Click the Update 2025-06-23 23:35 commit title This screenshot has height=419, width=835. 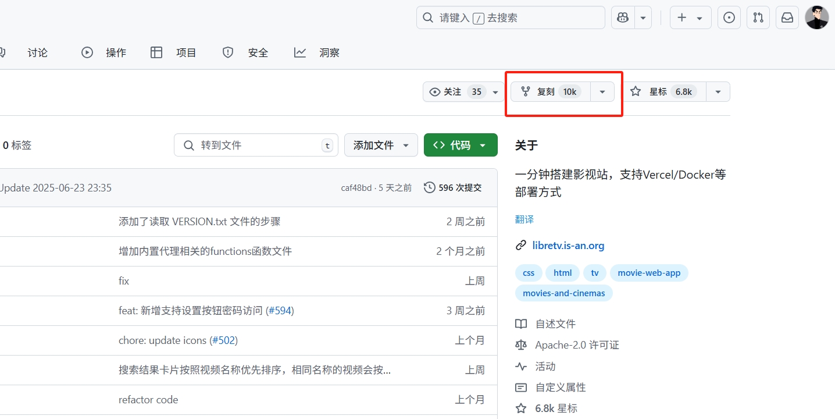55,188
